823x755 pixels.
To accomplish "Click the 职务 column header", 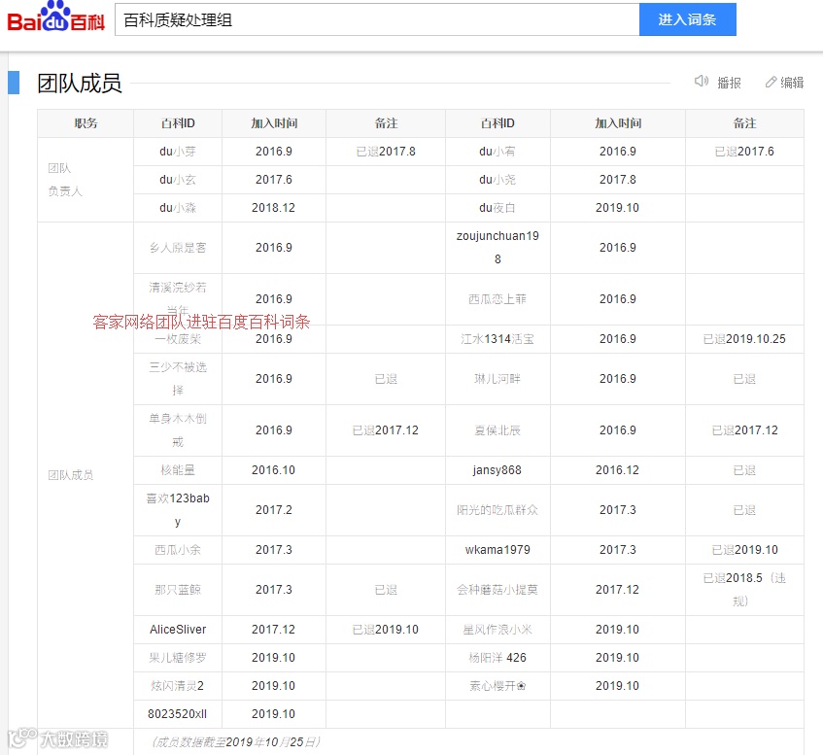I will click(x=86, y=123).
